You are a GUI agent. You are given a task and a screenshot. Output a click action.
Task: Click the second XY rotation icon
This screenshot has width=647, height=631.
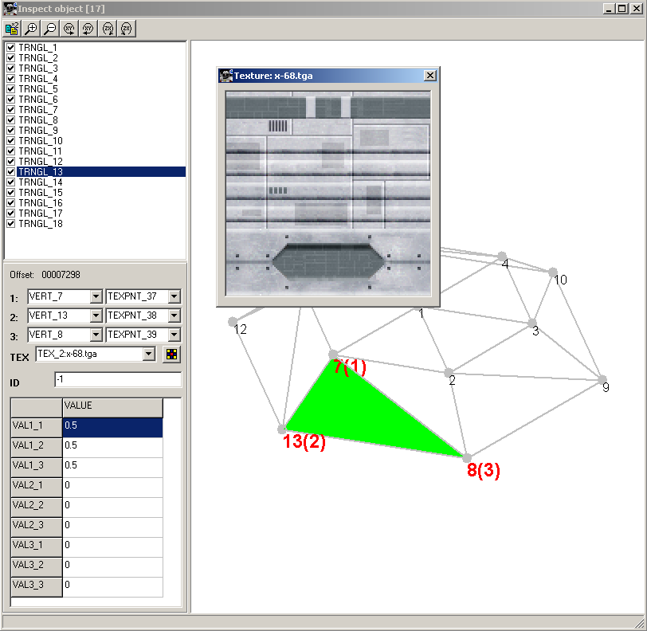point(88,29)
